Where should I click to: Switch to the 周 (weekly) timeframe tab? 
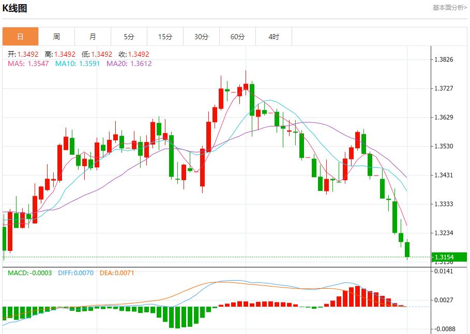pos(57,36)
